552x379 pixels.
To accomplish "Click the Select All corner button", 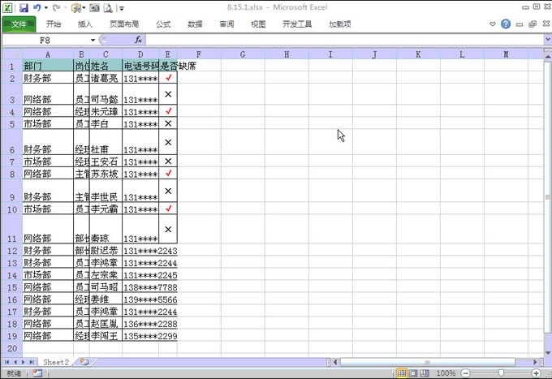I will 12,54.
